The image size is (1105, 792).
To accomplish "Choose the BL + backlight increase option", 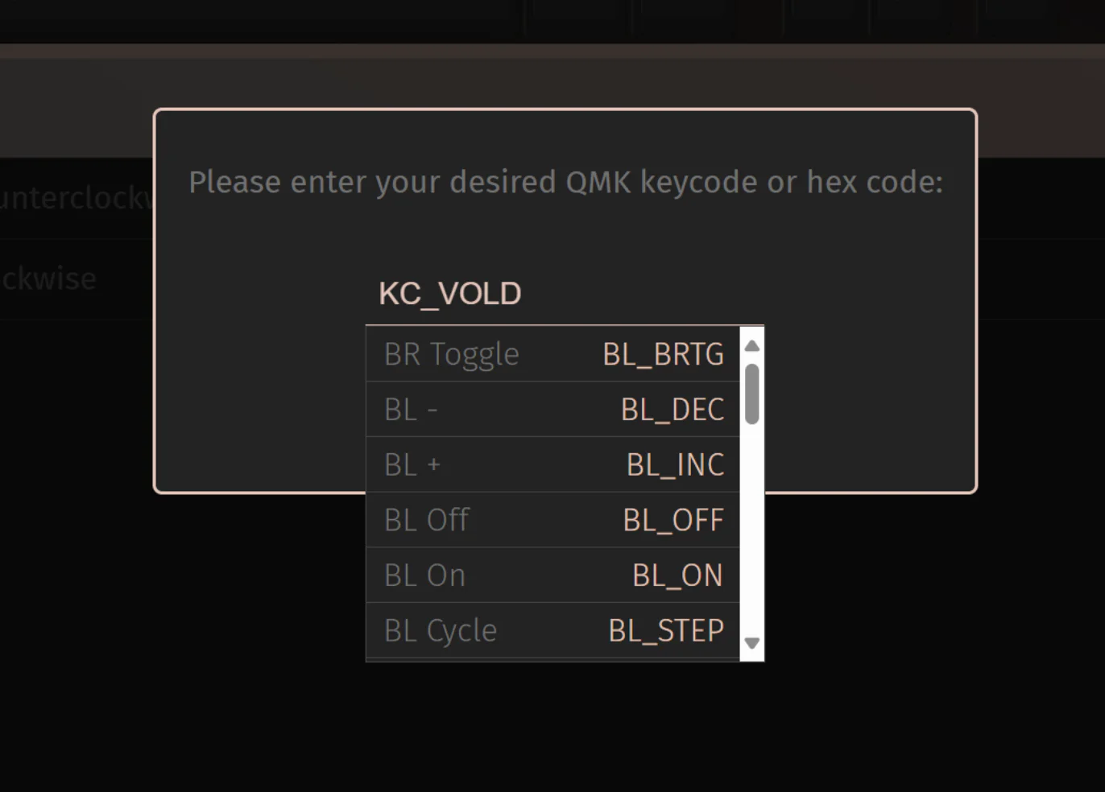I will 552,464.
